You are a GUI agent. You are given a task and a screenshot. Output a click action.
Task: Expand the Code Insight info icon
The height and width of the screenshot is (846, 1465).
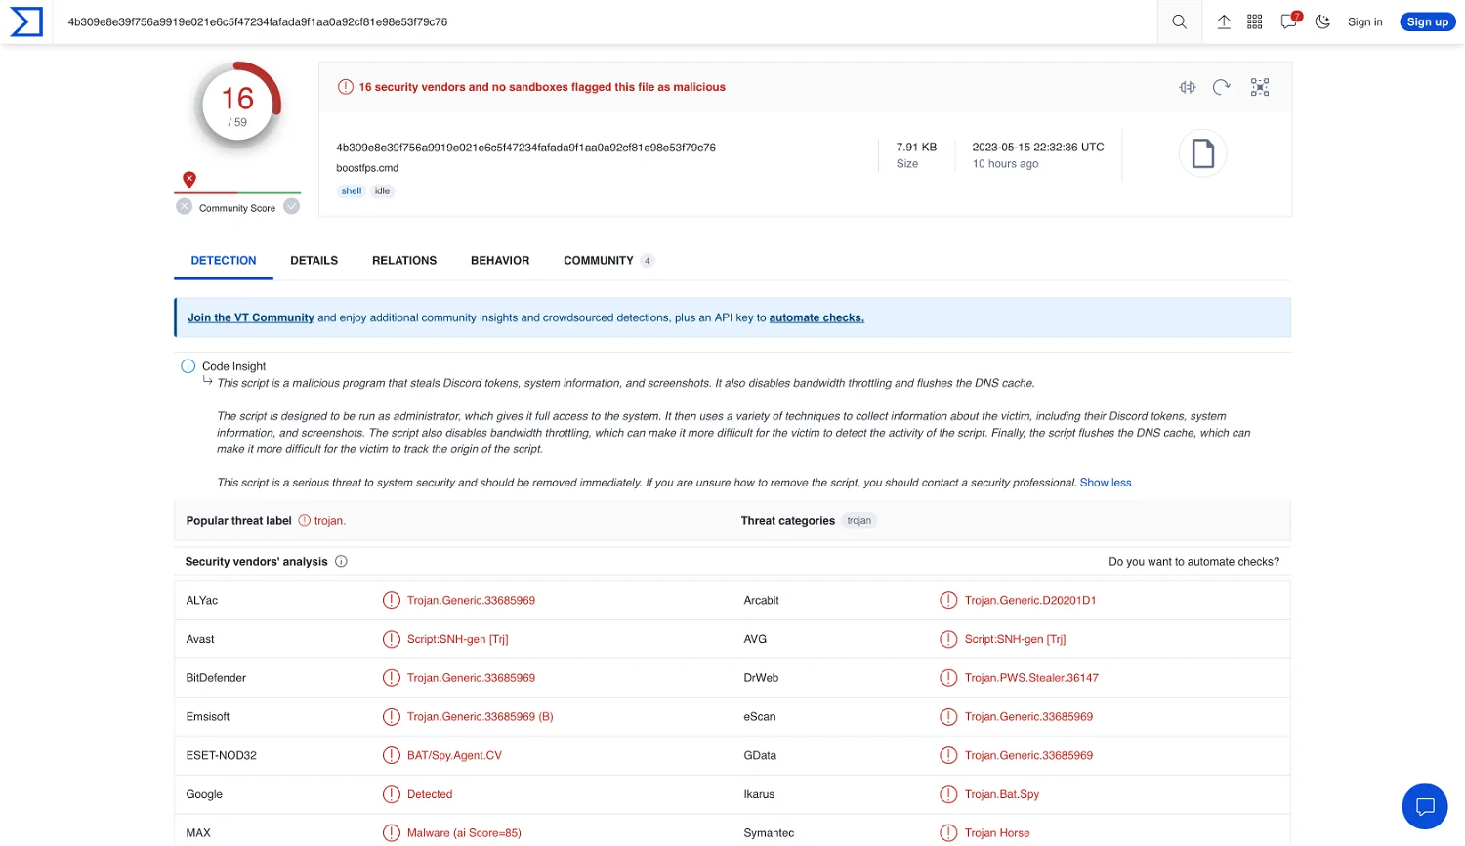pyautogui.click(x=188, y=365)
